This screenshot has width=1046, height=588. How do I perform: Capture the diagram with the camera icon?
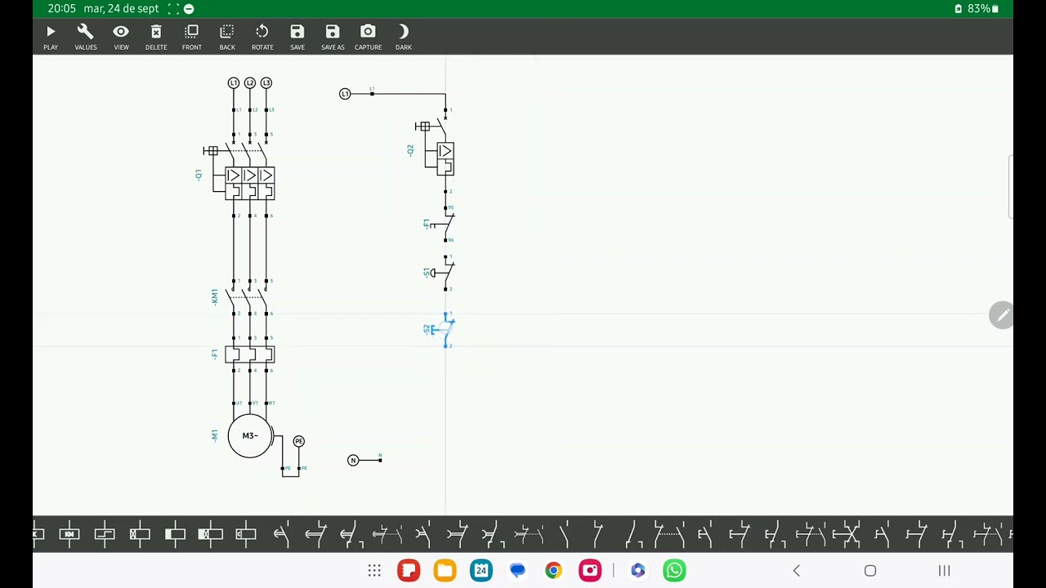[x=368, y=37]
